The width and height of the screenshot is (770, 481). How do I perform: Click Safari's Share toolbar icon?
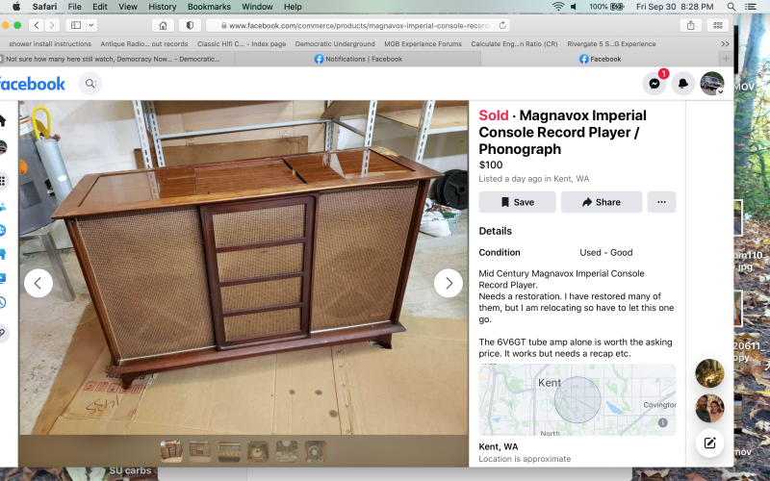pos(690,26)
